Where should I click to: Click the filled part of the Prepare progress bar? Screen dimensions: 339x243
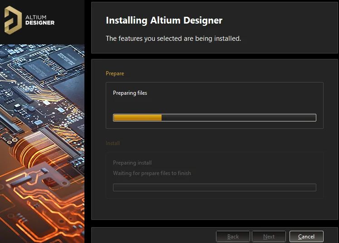tap(138, 118)
